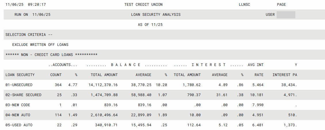
Task: Select the EXCLUDE WRITTEN OFF LOANS criterion
Action: (40, 45)
